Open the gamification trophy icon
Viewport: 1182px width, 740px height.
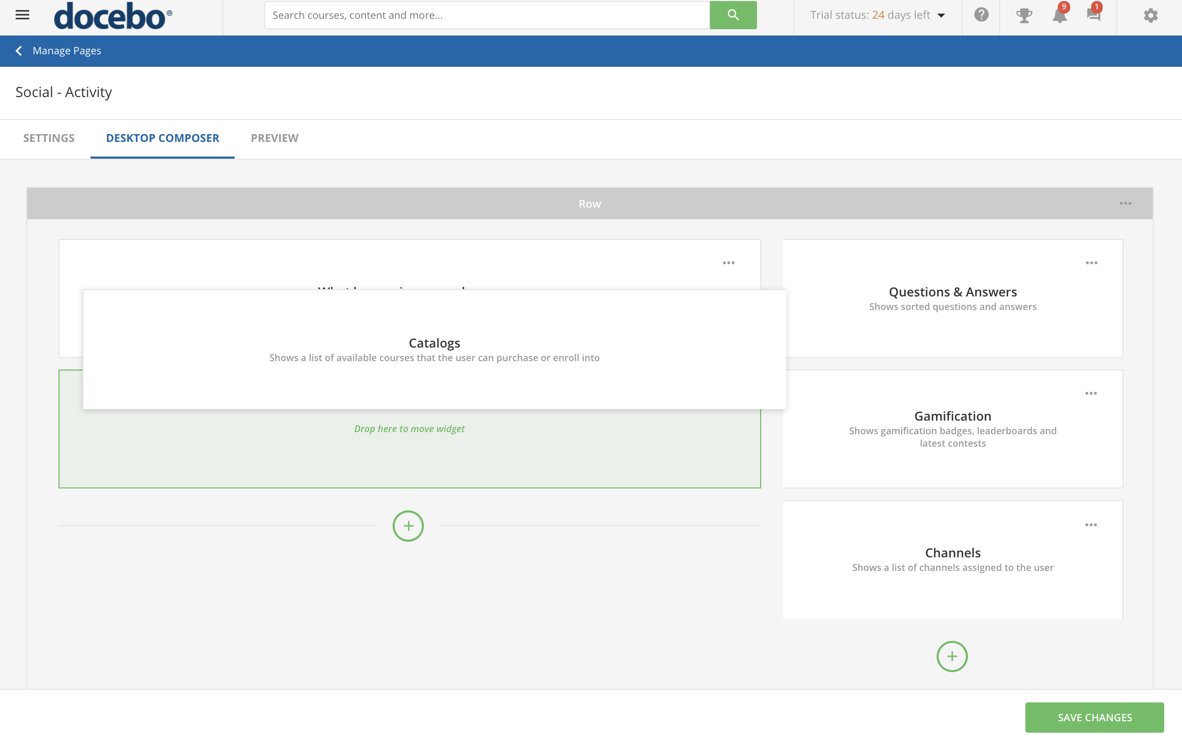tap(1024, 15)
